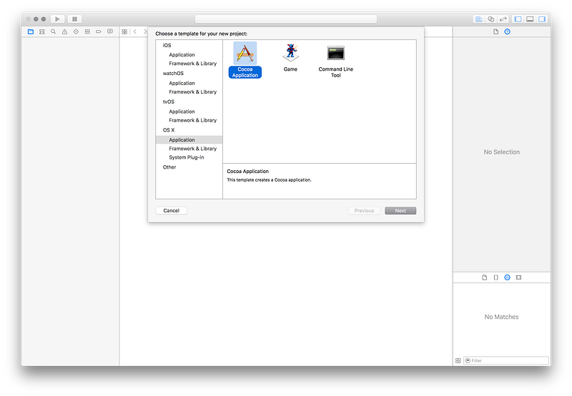Click the OS X section header
Screen dimensions: 572x396
[x=169, y=130]
